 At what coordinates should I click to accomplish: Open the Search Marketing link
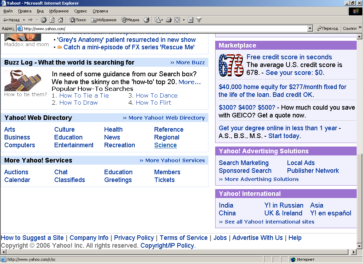[244, 163]
